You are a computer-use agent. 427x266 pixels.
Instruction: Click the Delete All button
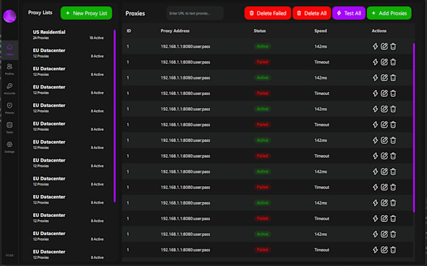coord(311,13)
